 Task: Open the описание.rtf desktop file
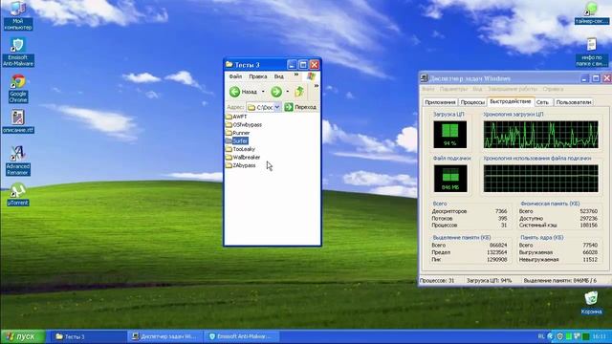[x=17, y=121]
